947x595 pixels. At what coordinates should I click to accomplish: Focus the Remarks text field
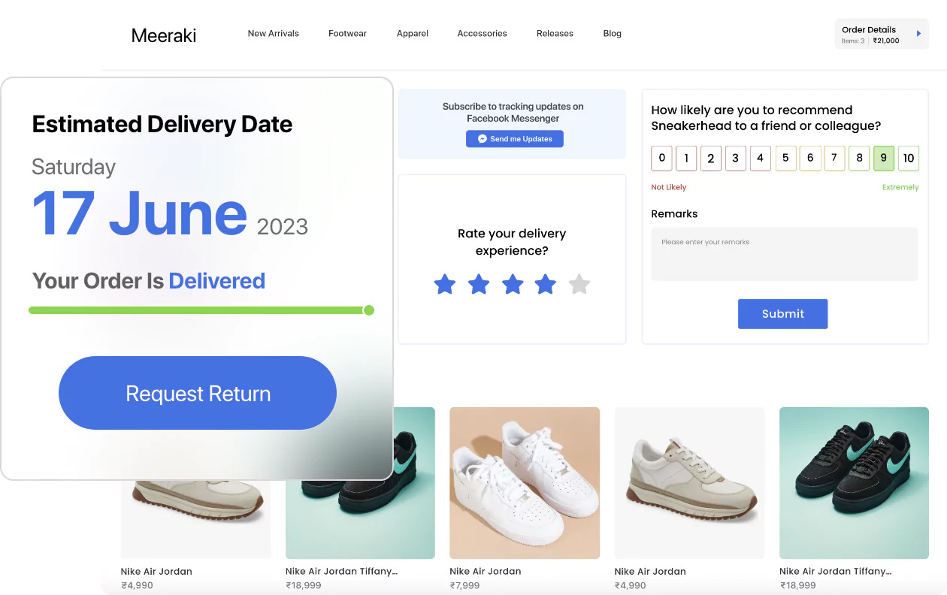[784, 254]
